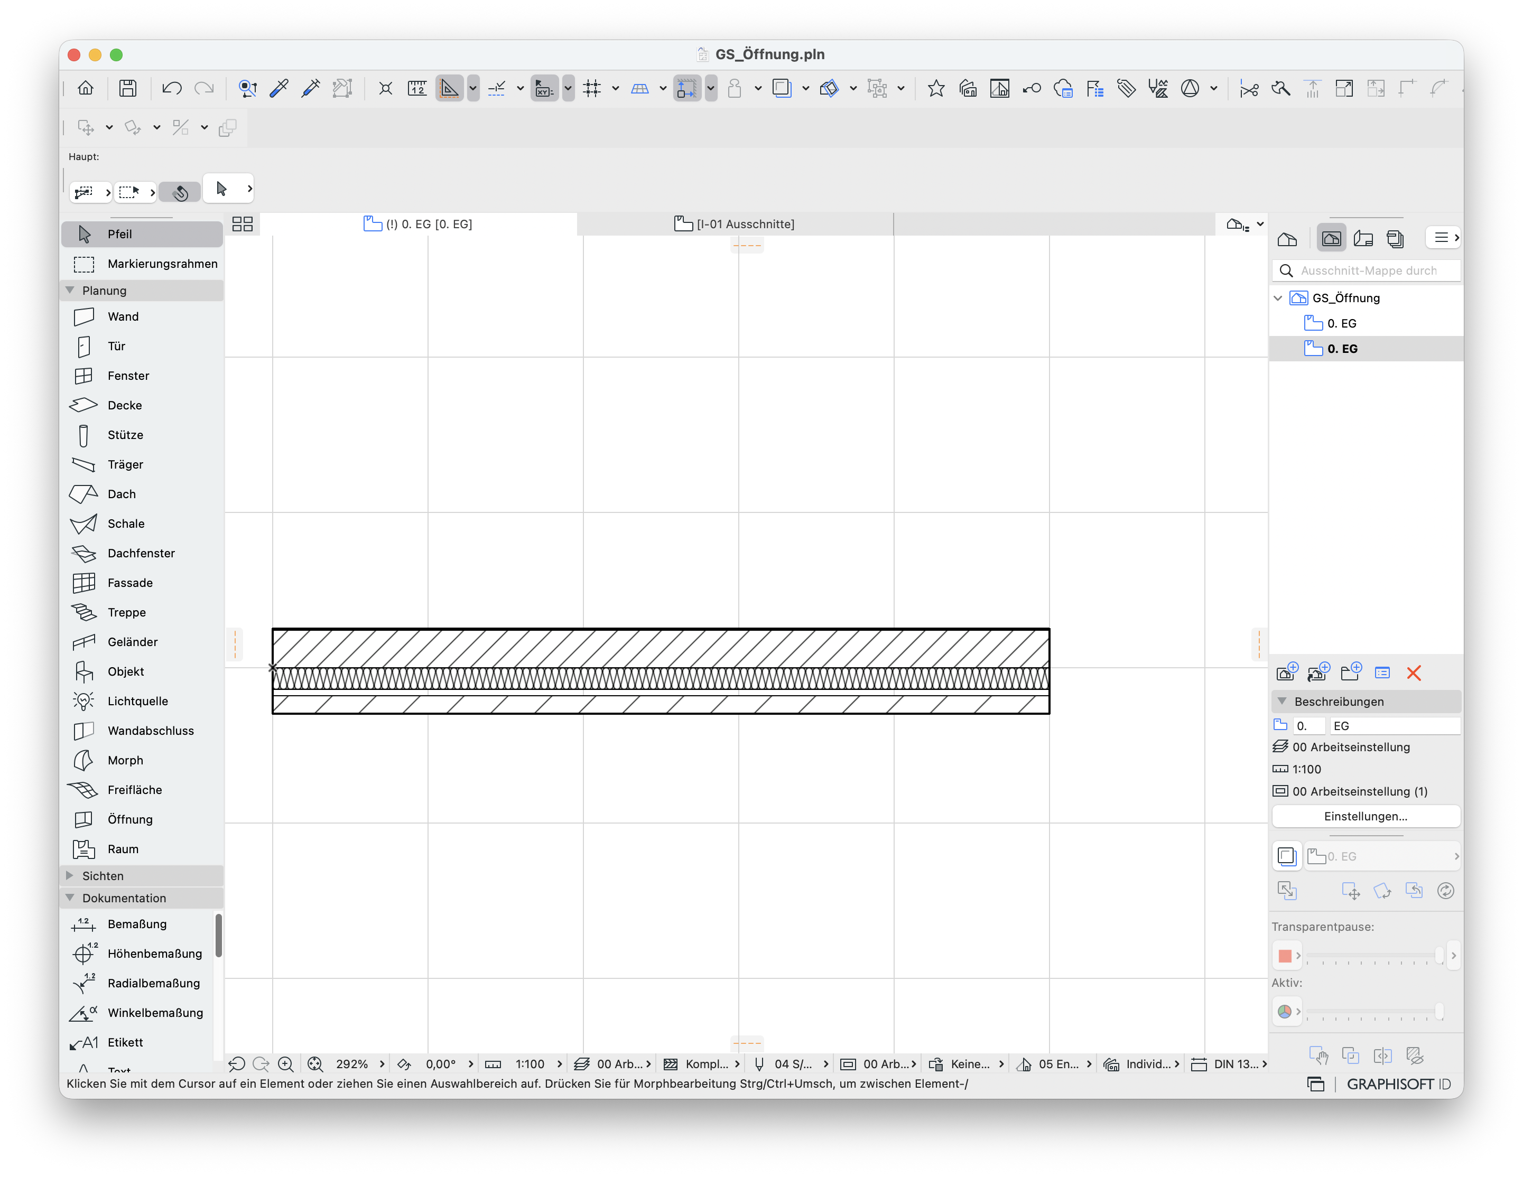Select the Radialbemaßung tool

click(x=137, y=983)
